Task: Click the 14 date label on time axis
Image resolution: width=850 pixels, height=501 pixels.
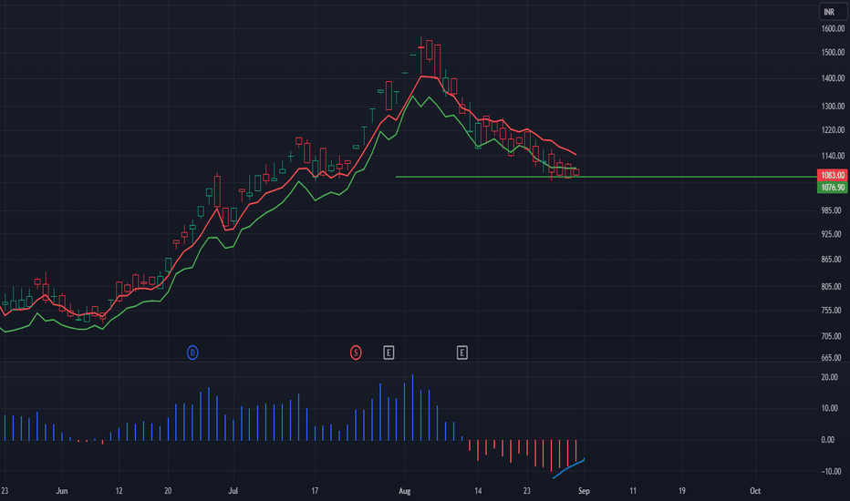Action: [x=478, y=491]
